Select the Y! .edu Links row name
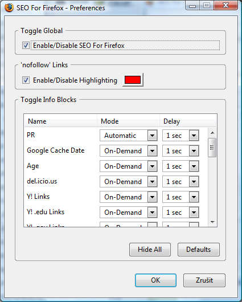This screenshot has height=302, width=242. pos(46,212)
